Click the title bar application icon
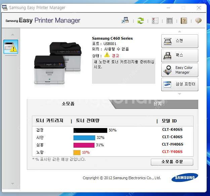 click(x=5, y=8)
